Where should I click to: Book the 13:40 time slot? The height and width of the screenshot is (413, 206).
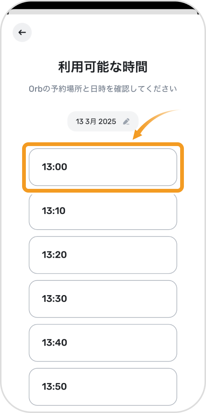(103, 343)
